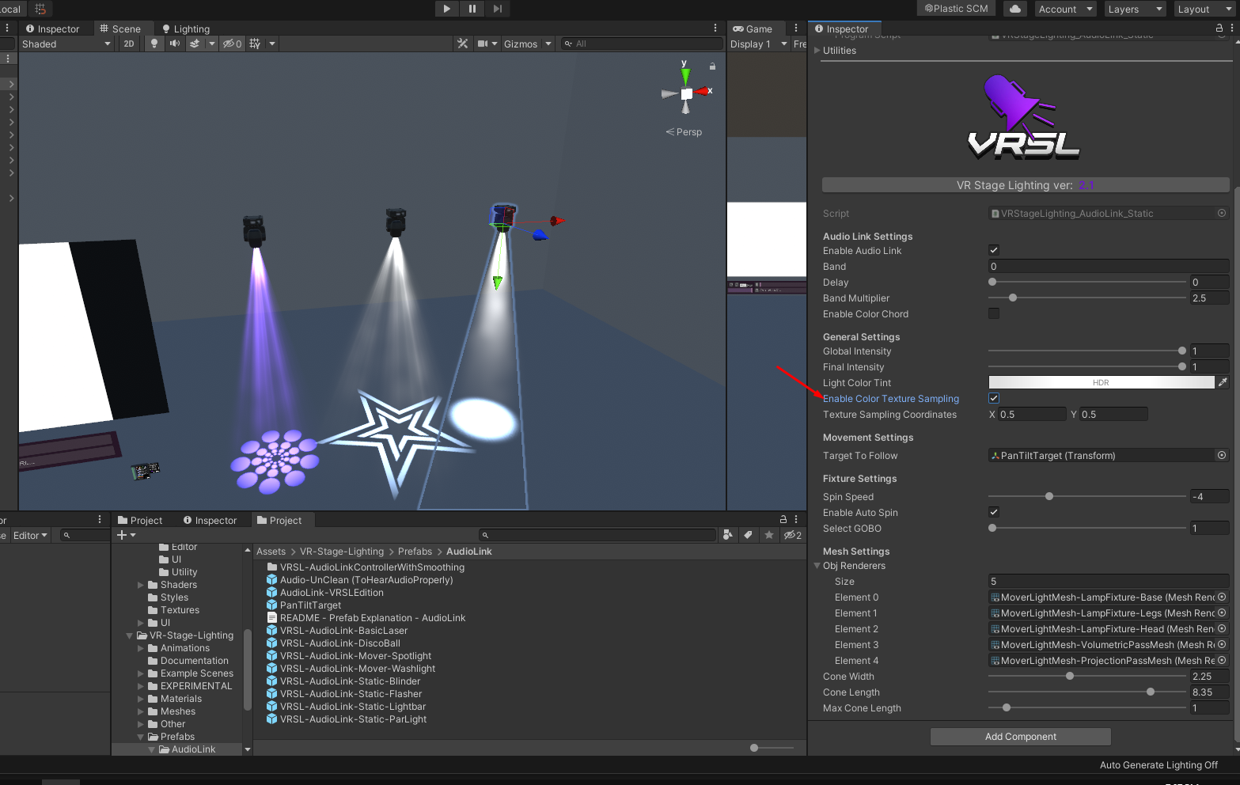1240x785 pixels.
Task: Start Play mode with the play button
Action: coord(446,9)
